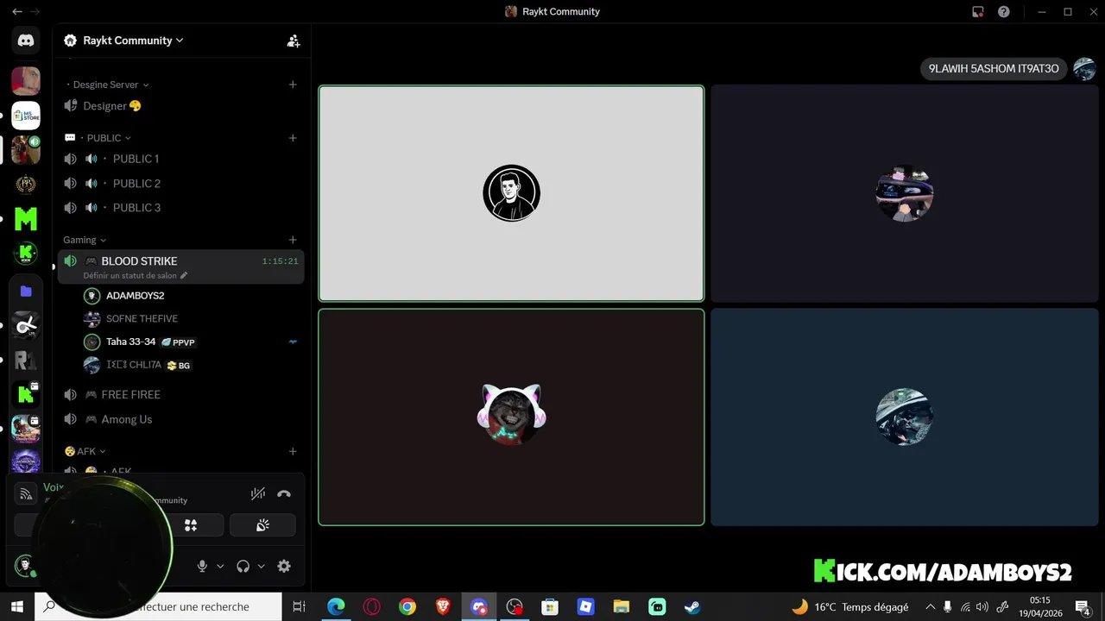Screen dimensions: 1105x621
Task: Join the Among Us voice channel
Action: click(x=181, y=419)
